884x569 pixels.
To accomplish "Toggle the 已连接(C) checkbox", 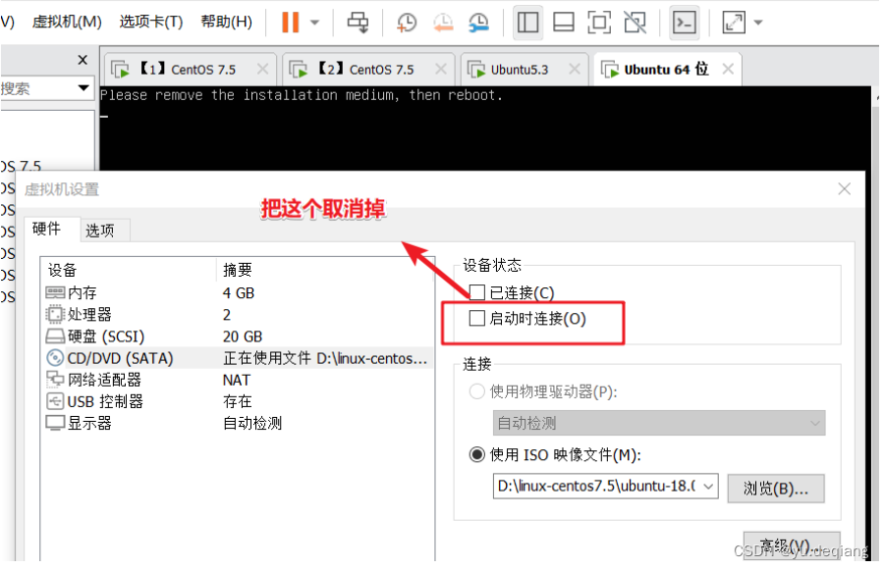I will click(477, 292).
